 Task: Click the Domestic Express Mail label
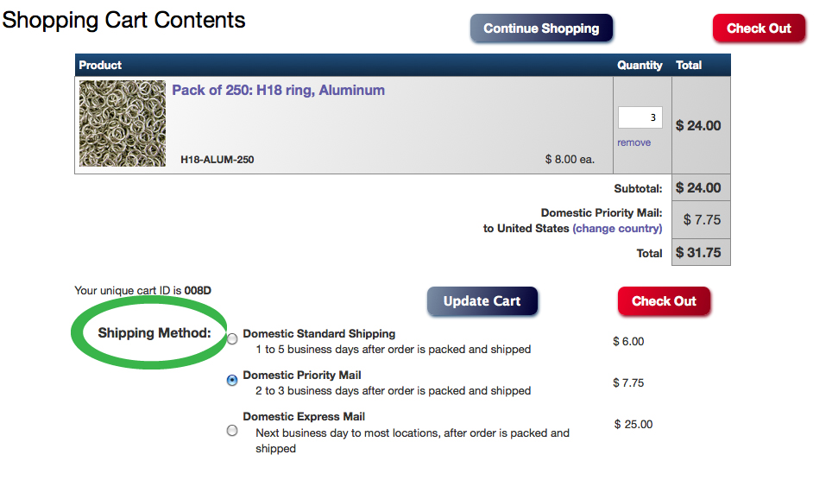304,416
